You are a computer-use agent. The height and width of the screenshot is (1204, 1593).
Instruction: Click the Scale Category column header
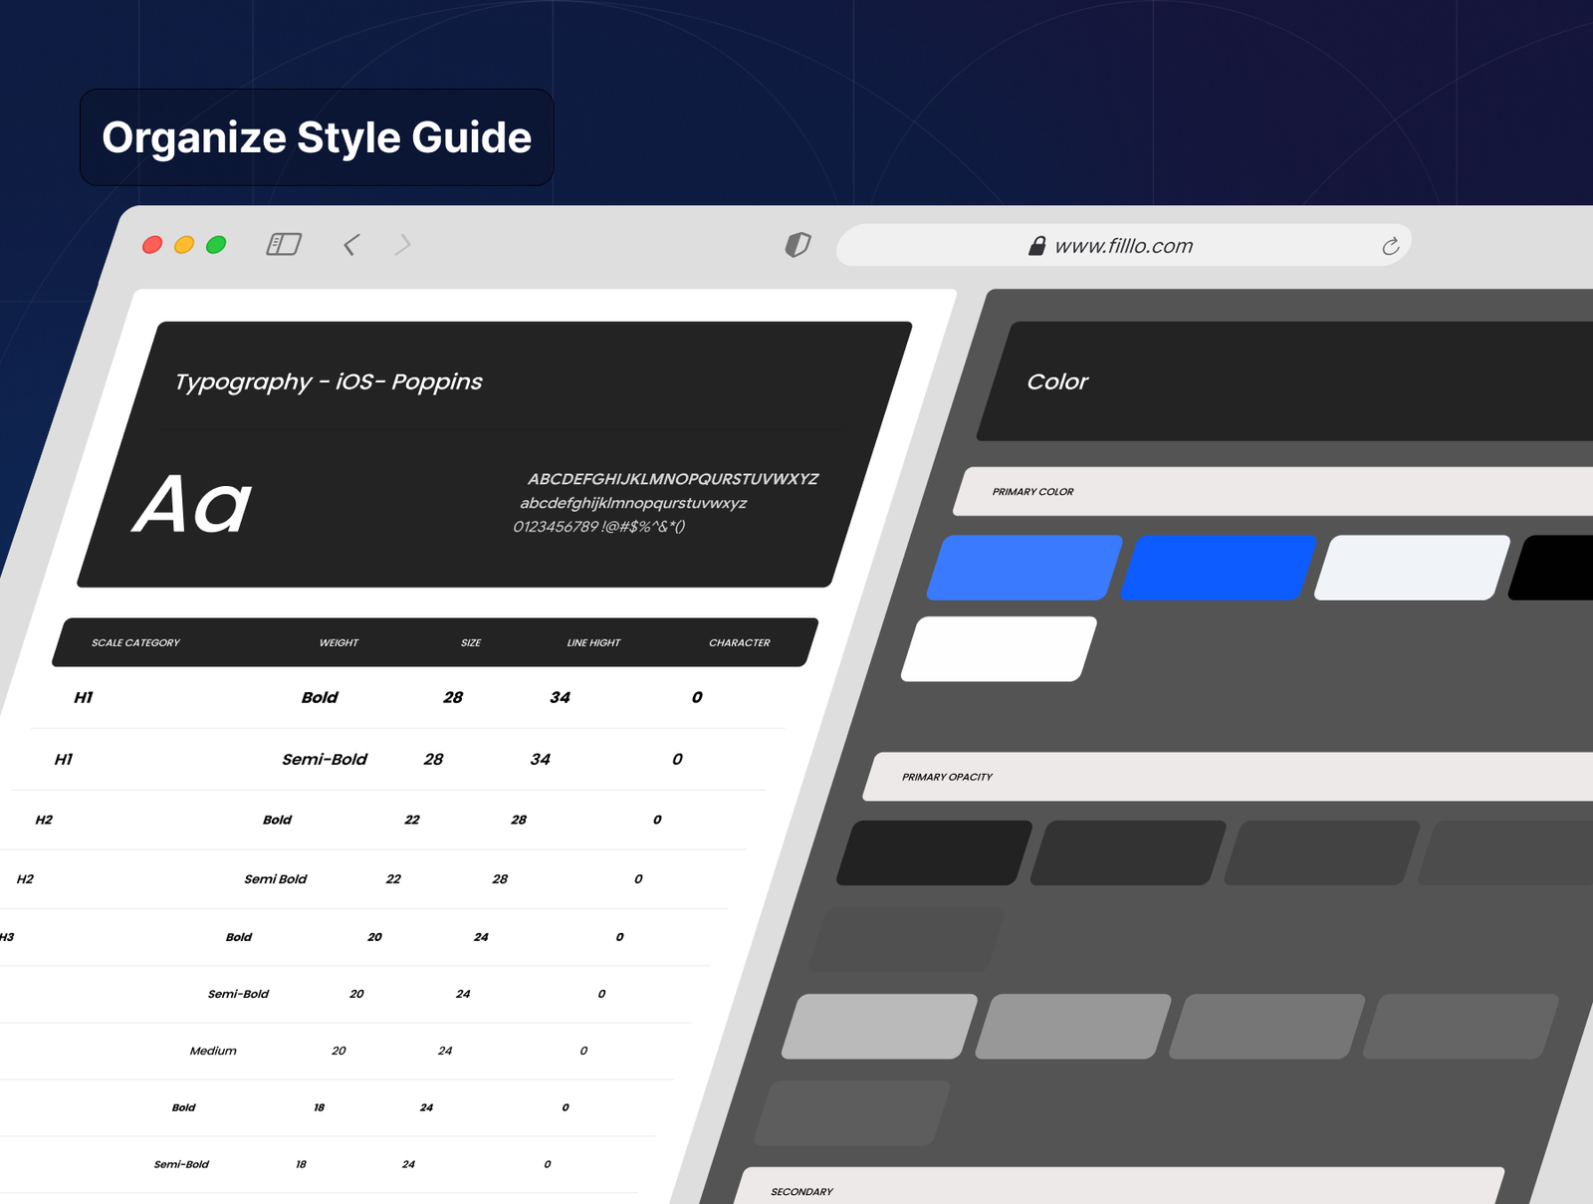[x=135, y=642]
